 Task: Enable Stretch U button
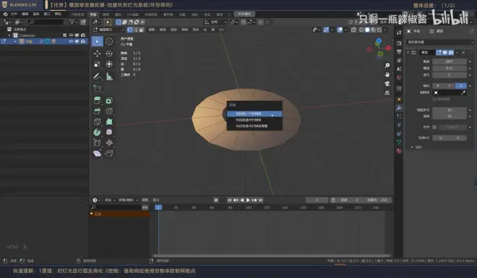pos(440,138)
